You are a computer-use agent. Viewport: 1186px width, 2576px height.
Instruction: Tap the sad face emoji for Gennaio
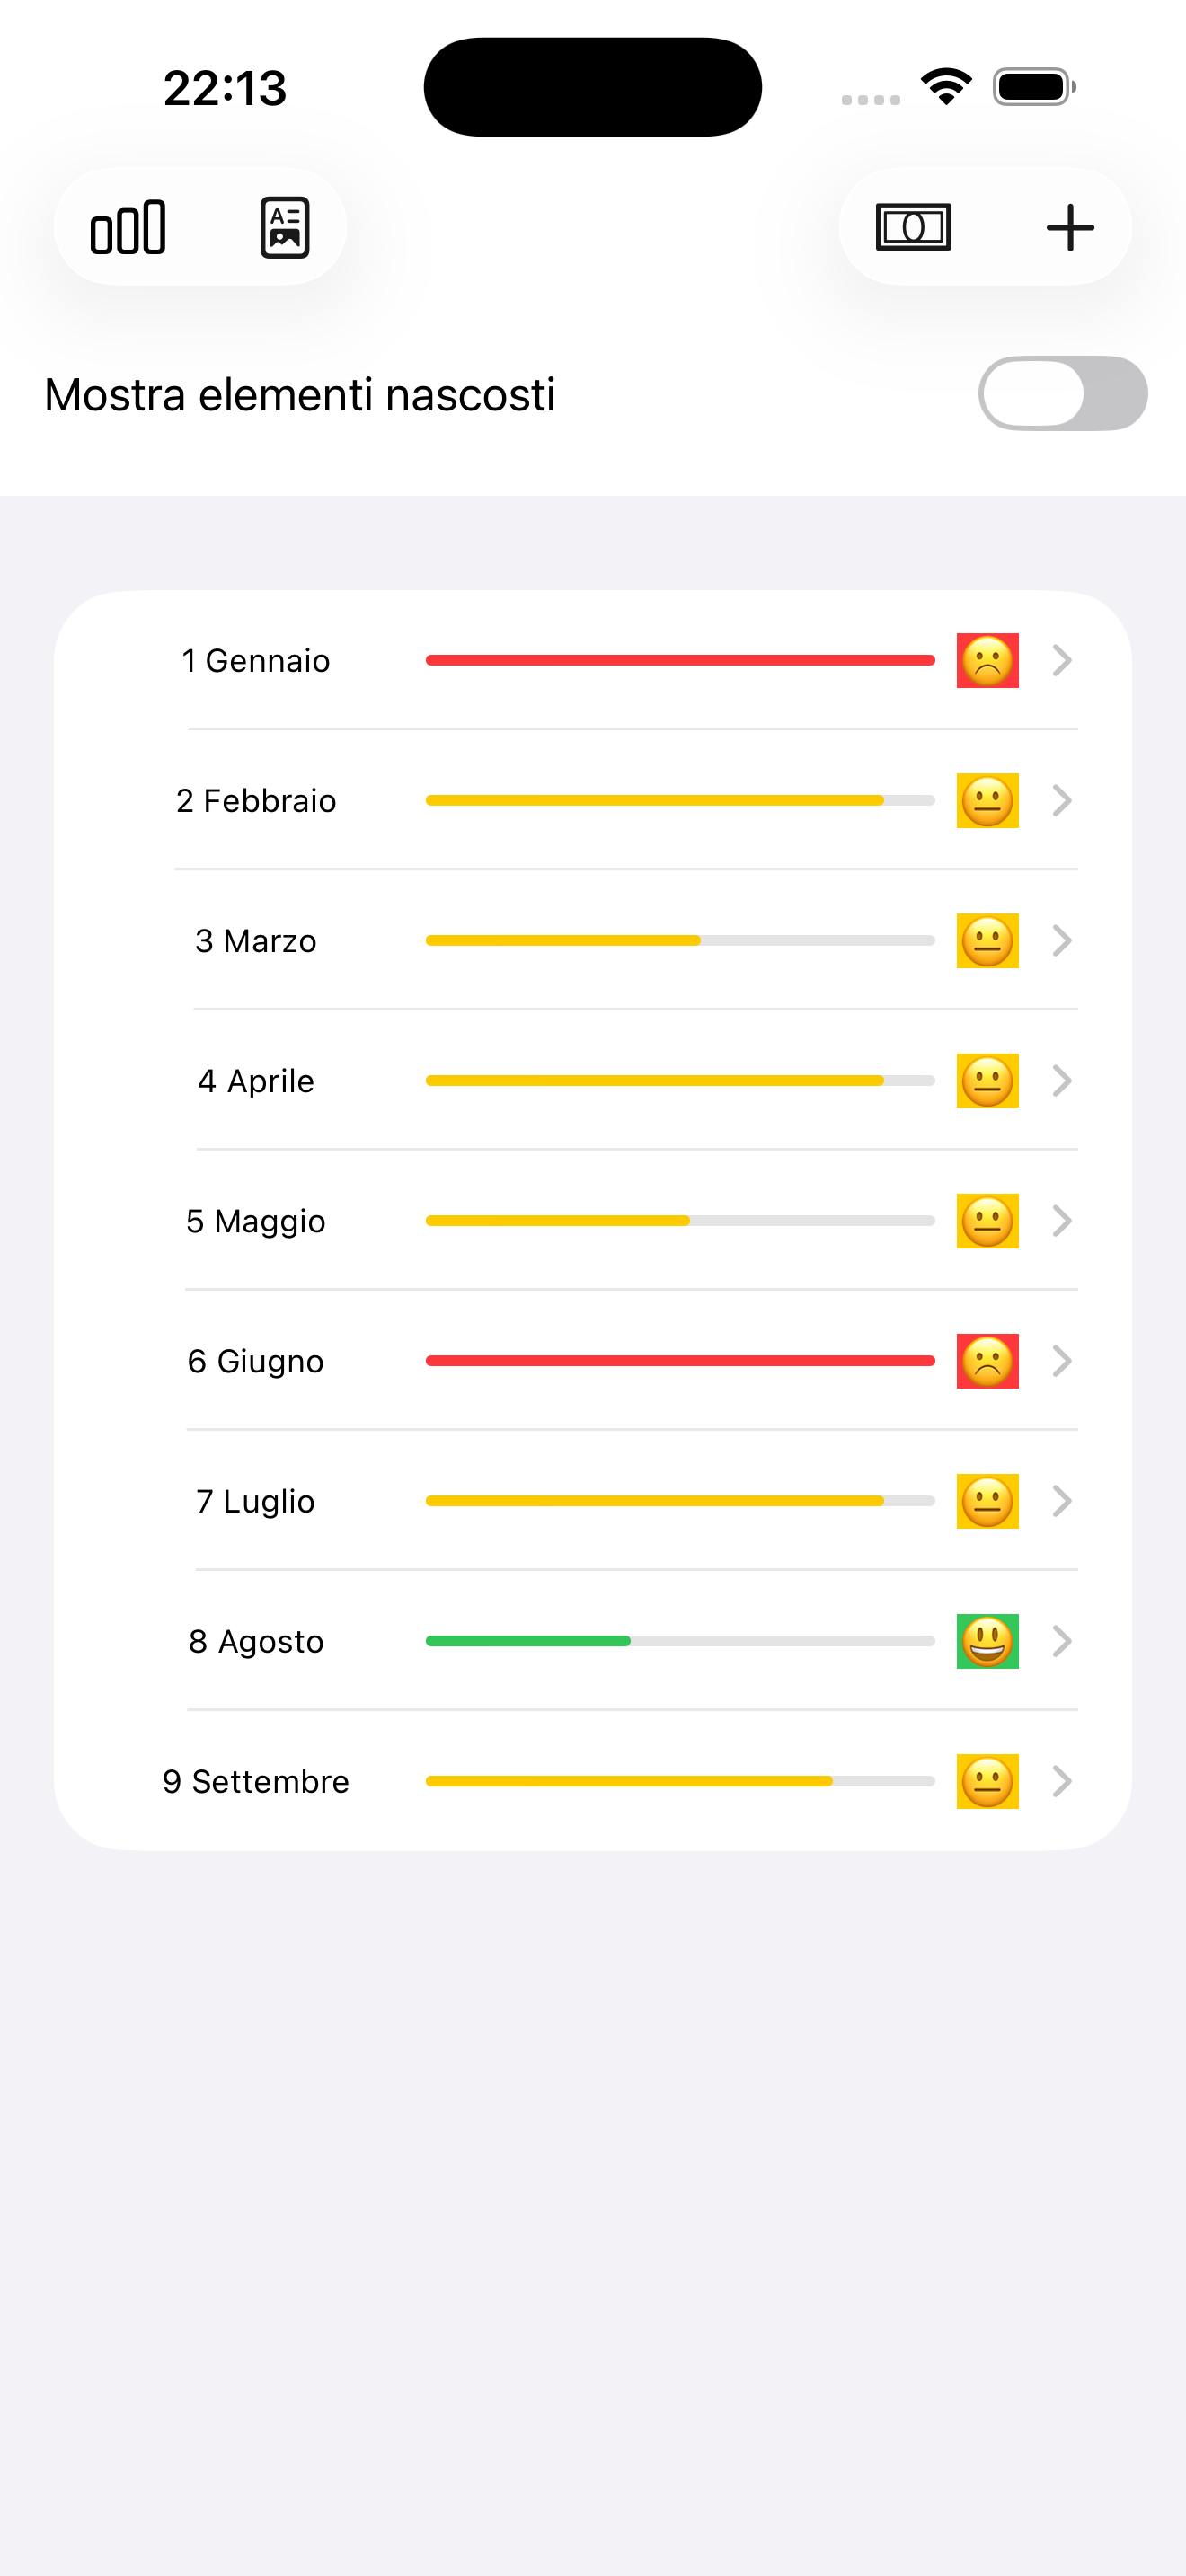tap(987, 660)
